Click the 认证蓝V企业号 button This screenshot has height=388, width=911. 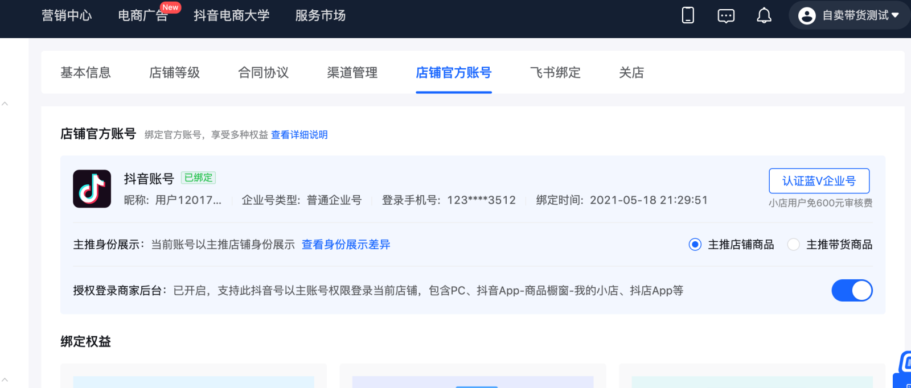pos(819,181)
